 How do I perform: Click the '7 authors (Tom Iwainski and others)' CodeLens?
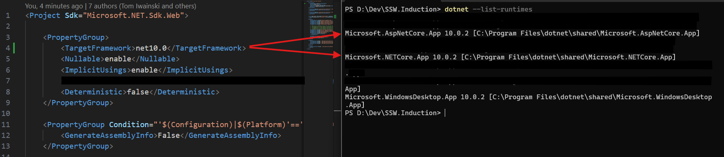(142, 6)
